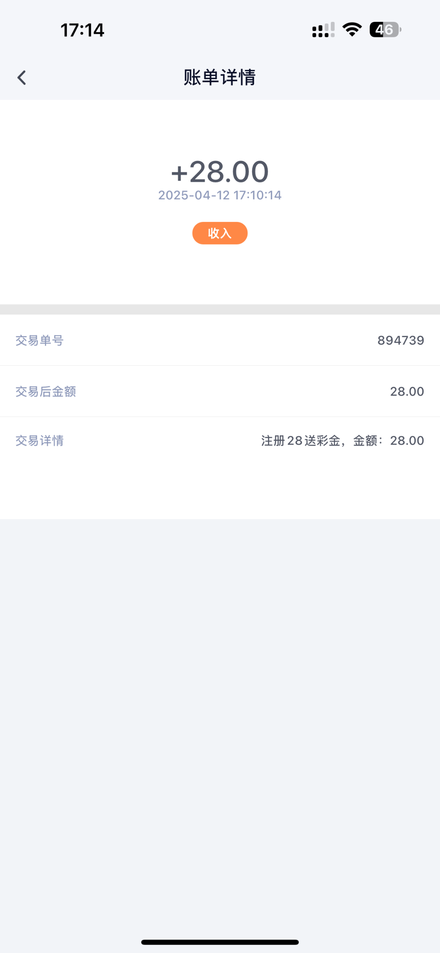Tap the transaction number 894739

tap(400, 340)
